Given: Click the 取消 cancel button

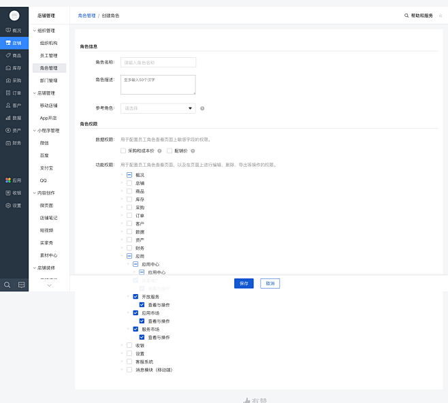Looking at the screenshot, I should (x=270, y=283).
